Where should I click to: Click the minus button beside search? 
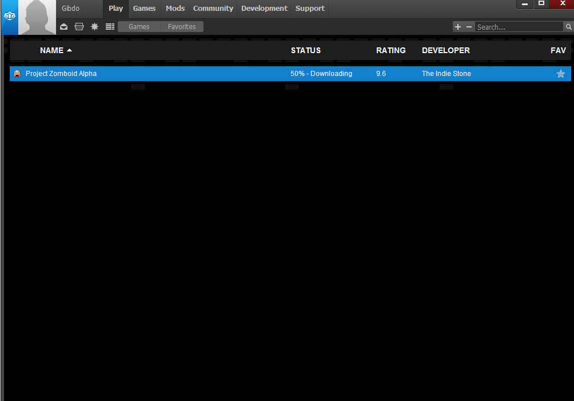(x=469, y=27)
